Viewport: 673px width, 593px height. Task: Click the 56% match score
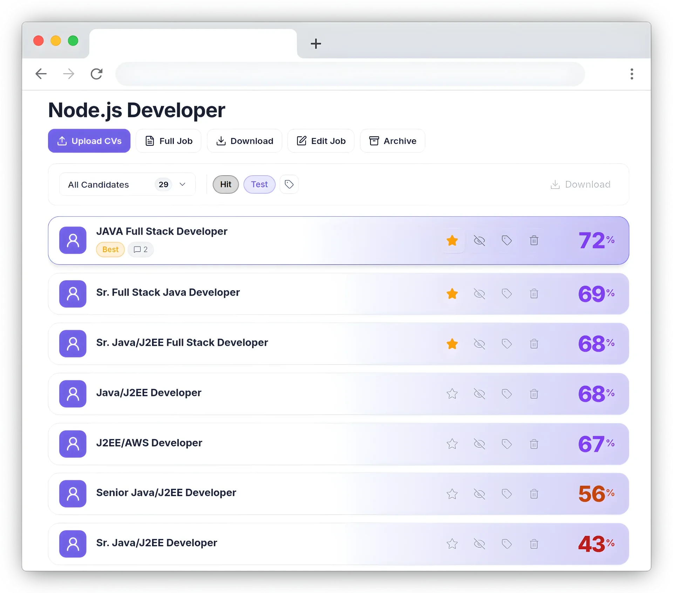[596, 494]
